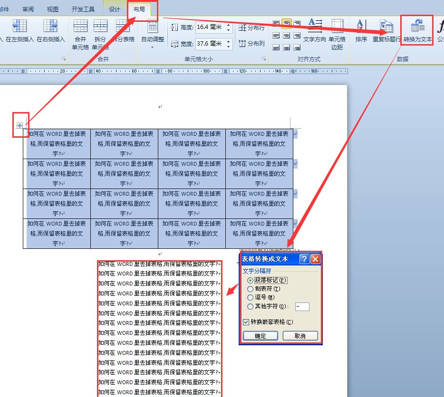The height and width of the screenshot is (397, 444).
Task: Toggle the 转换嵌套表格 checkbox
Action: point(246,322)
